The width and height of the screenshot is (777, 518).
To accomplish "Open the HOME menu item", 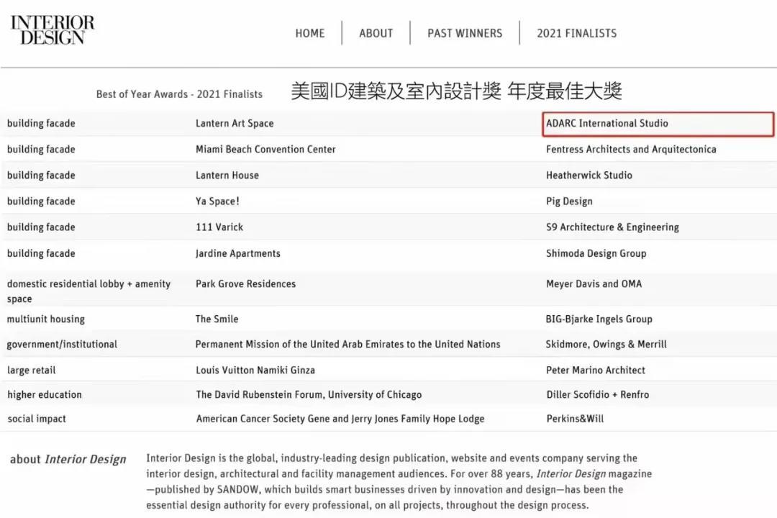I will coord(309,33).
